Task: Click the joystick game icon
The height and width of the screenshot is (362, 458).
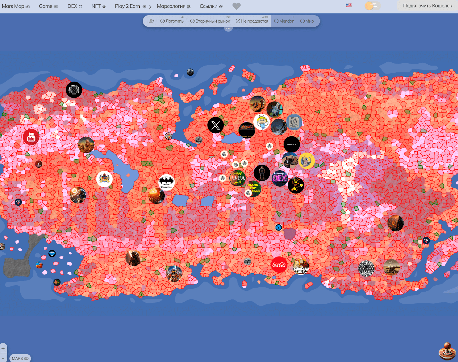Action: [447, 351]
